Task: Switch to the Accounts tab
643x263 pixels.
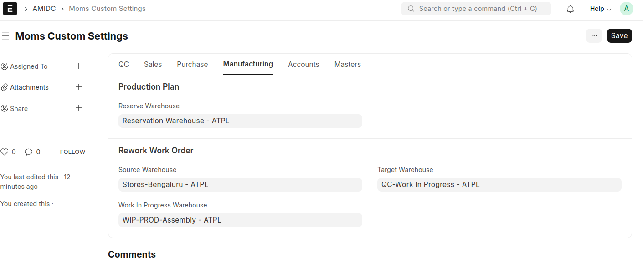Action: click(303, 64)
